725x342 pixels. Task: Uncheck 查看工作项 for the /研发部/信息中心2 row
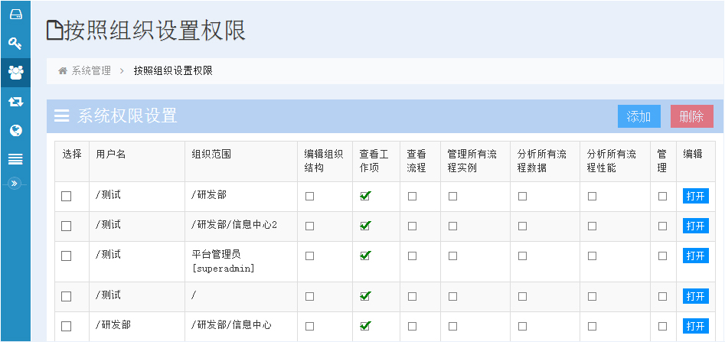(x=365, y=226)
